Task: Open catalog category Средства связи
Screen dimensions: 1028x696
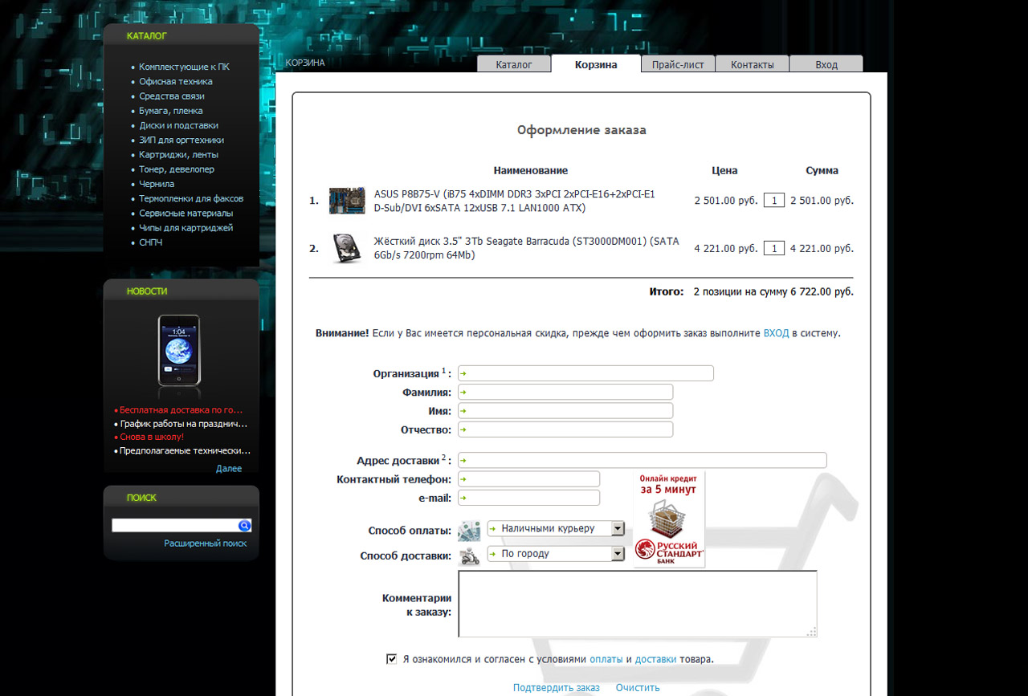Action: pyautogui.click(x=172, y=96)
